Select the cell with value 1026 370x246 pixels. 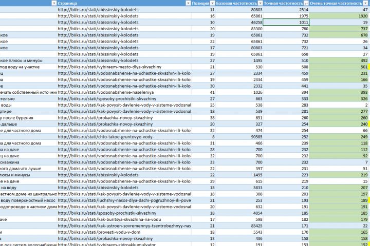pyautogui.click(x=239, y=92)
